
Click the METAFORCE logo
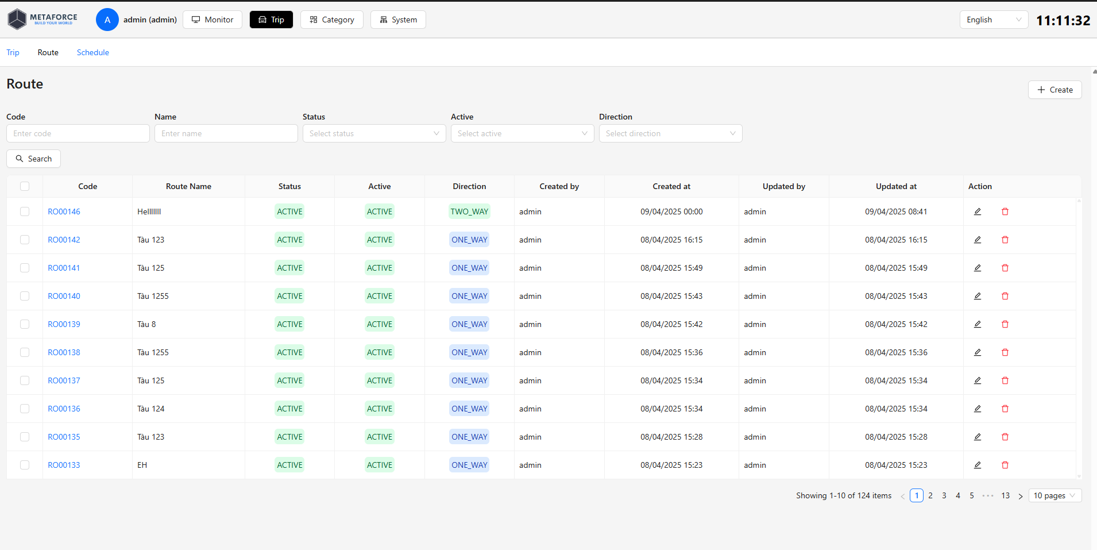[x=43, y=20]
